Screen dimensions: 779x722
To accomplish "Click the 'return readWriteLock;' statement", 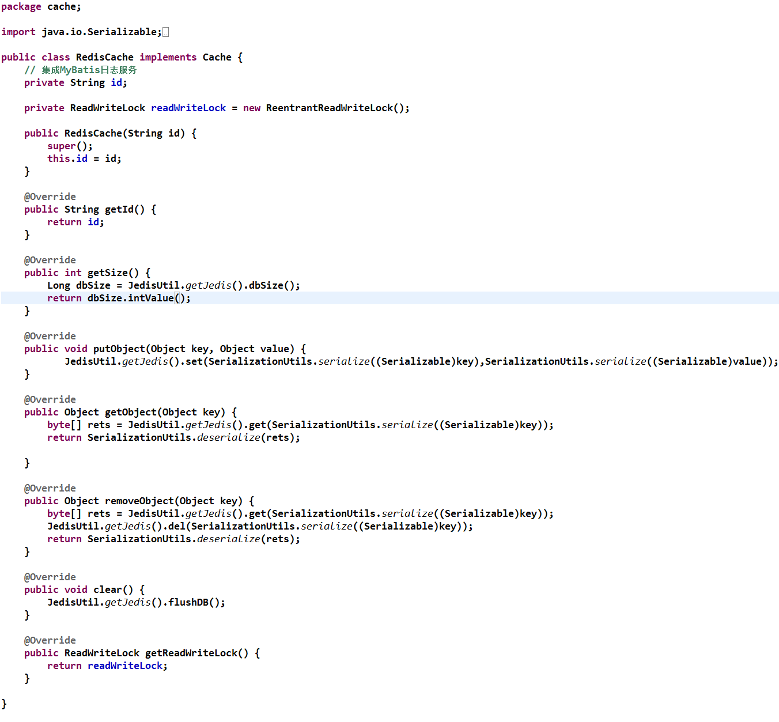I will [107, 666].
